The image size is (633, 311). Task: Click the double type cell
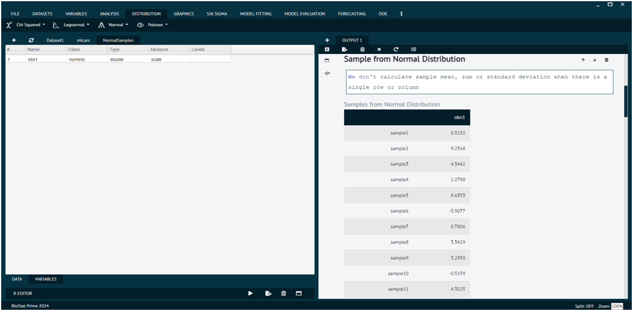tap(129, 59)
